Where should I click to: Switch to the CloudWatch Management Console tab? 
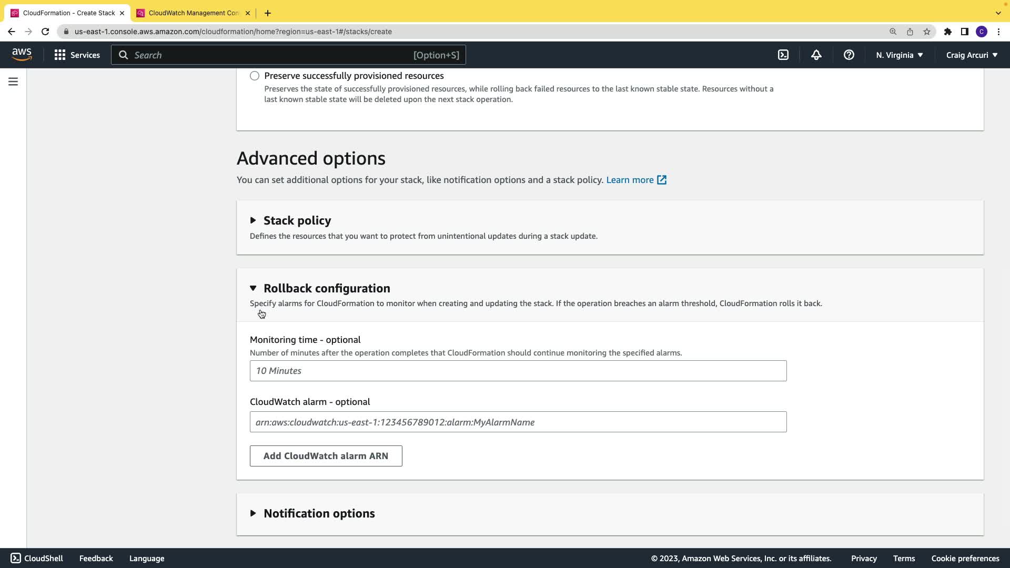coord(193,13)
